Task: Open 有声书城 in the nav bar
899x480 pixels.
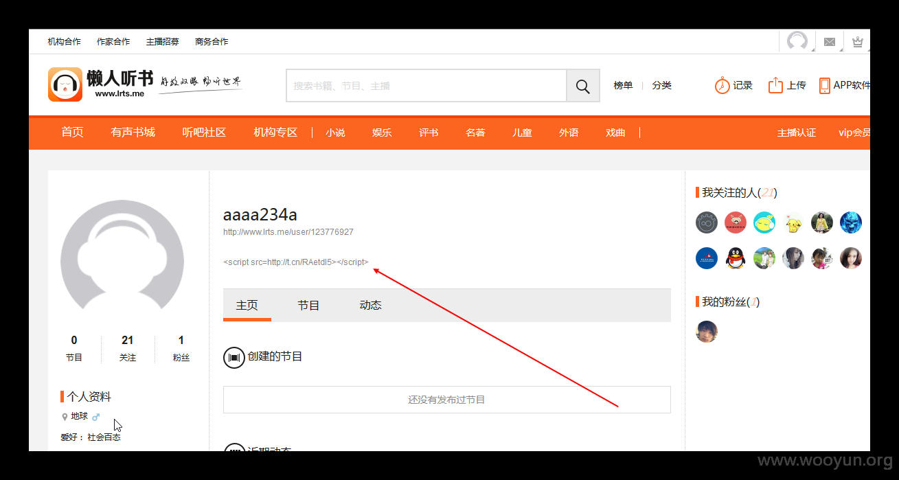Action: click(133, 133)
